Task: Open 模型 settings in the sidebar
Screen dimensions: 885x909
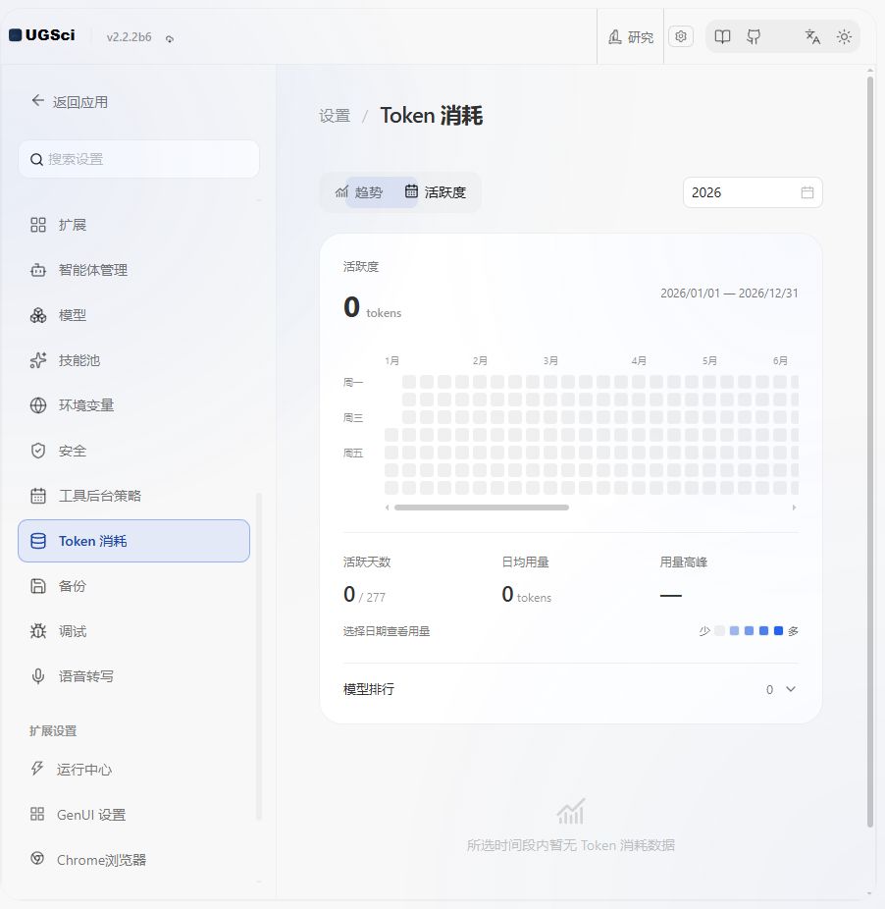Action: coord(133,315)
